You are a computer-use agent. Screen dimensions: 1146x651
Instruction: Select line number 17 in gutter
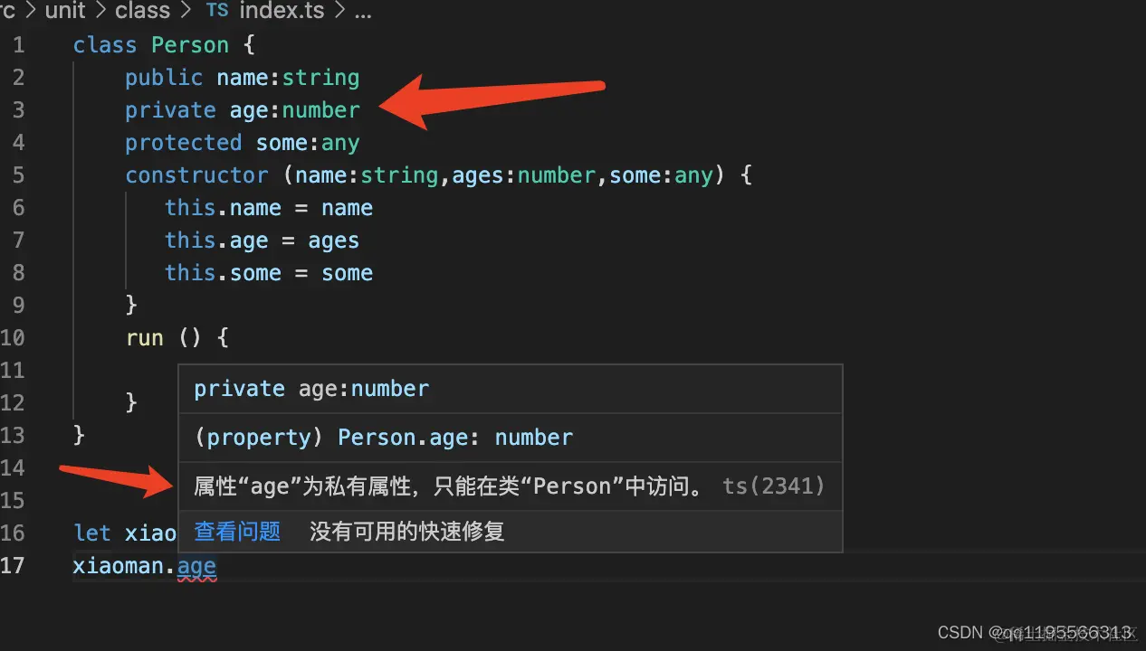coord(13,566)
